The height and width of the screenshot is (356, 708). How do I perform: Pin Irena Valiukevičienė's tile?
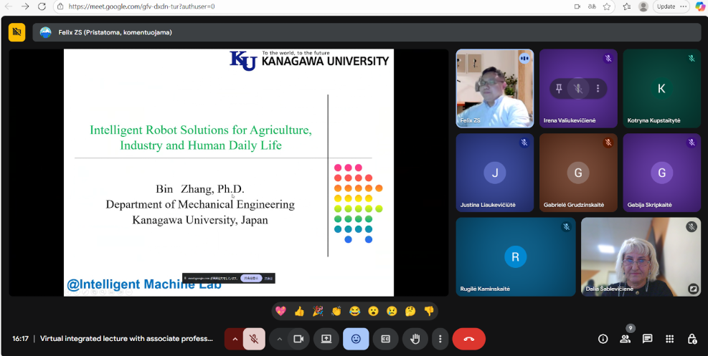click(x=559, y=88)
